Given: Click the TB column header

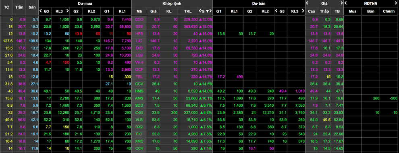Looking at the screenshot, I should pos(337,11).
